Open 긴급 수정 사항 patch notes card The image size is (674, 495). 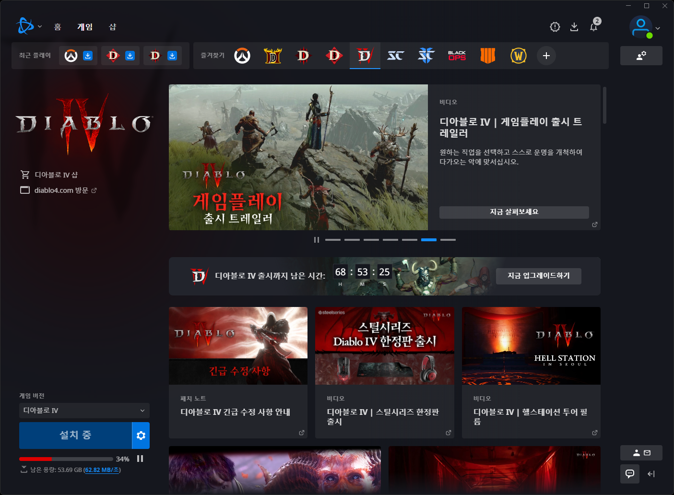click(238, 373)
